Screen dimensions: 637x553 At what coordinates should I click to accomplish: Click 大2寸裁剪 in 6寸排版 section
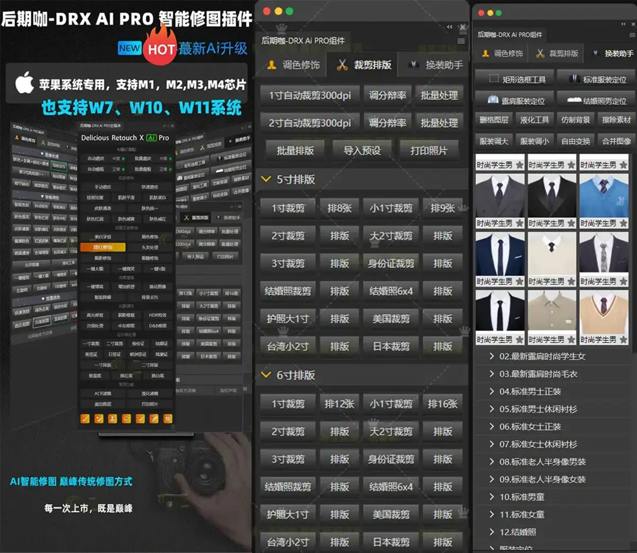(391, 431)
